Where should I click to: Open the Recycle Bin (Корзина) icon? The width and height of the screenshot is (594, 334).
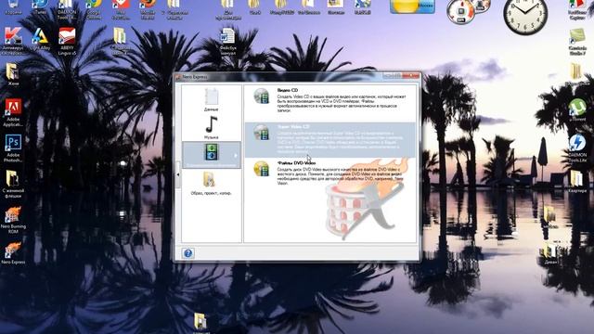tap(13, 6)
